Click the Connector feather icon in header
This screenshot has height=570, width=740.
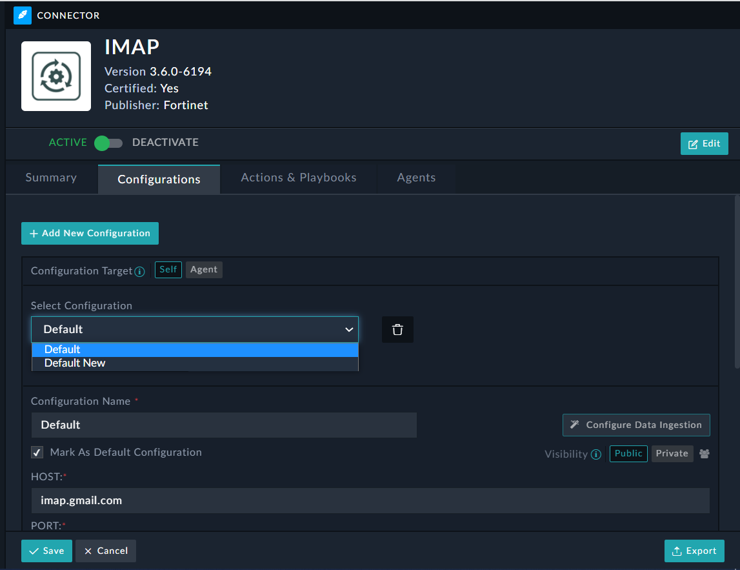pos(23,15)
